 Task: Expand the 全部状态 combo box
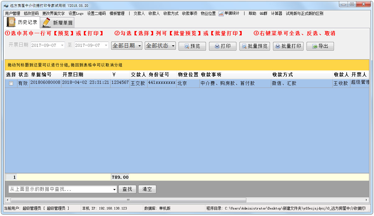[x=173, y=46]
